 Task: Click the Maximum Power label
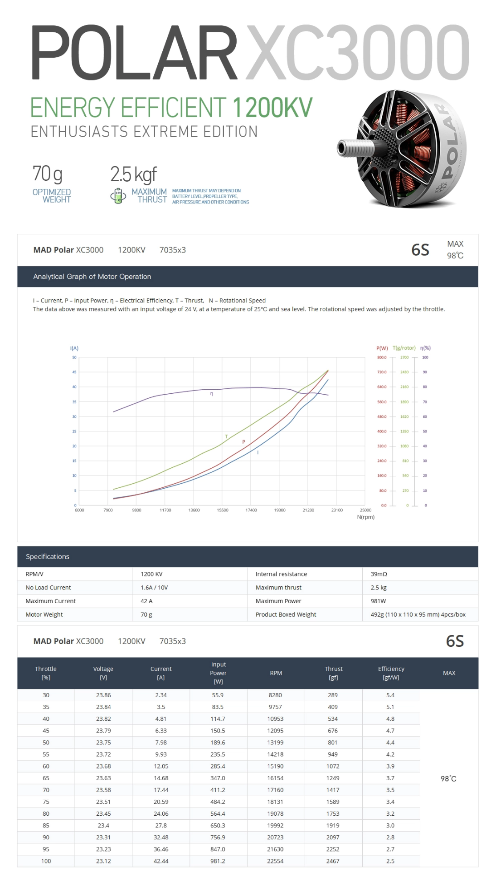coord(278,601)
